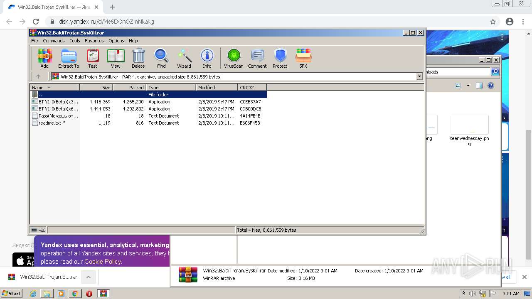Open the WinRAR File menu

(x=34, y=41)
